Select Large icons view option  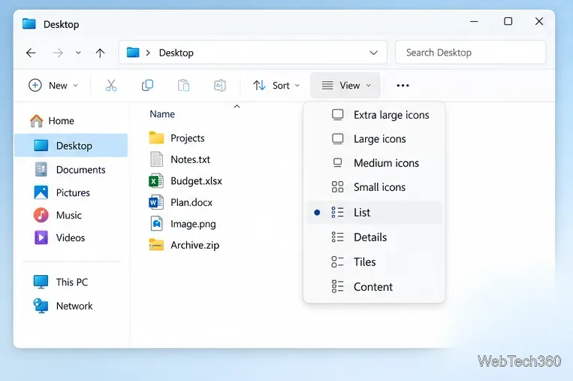[374, 139]
